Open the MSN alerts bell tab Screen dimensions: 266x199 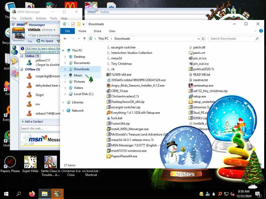pyautogui.click(x=14, y=61)
